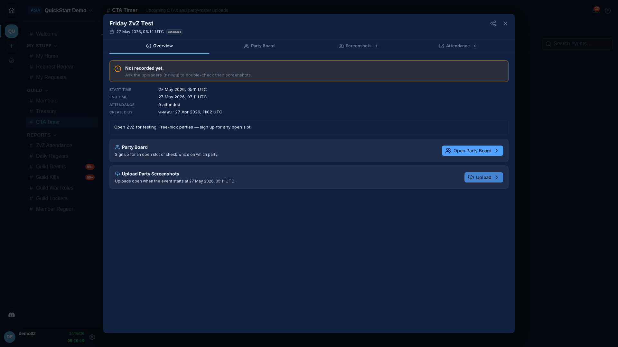Open the QuickStart Demo dropdown
The width and height of the screenshot is (618, 347).
point(61,11)
